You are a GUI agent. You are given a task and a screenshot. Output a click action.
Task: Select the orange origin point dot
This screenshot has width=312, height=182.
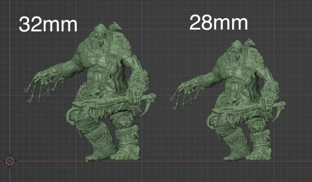click(x=87, y=161)
